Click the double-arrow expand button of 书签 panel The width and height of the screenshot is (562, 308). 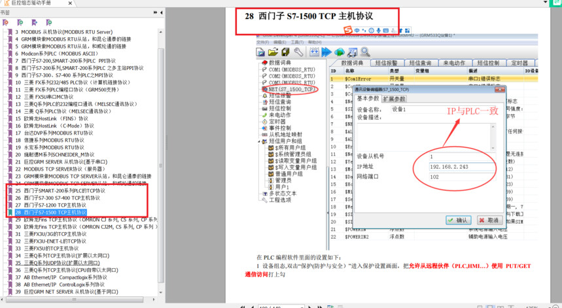coord(155,12)
